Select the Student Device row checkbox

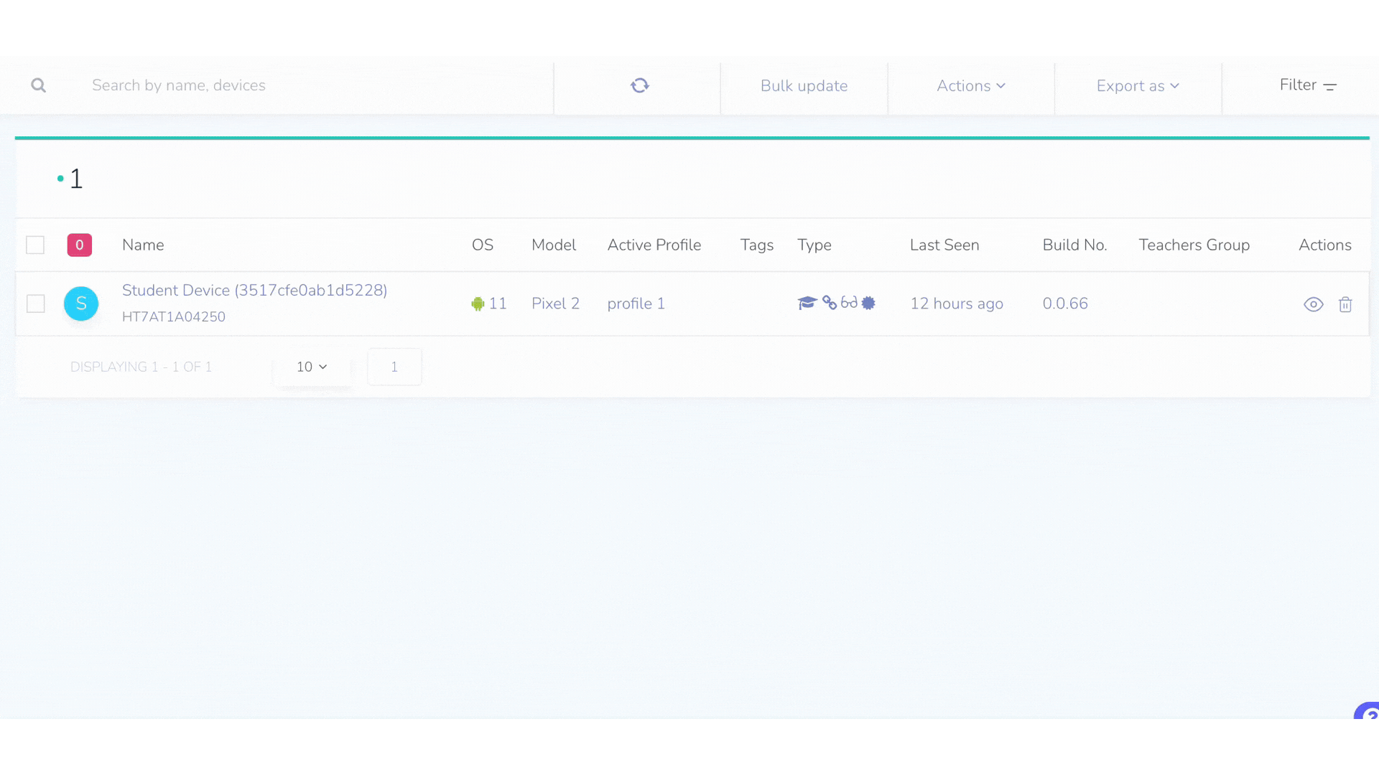click(x=36, y=304)
